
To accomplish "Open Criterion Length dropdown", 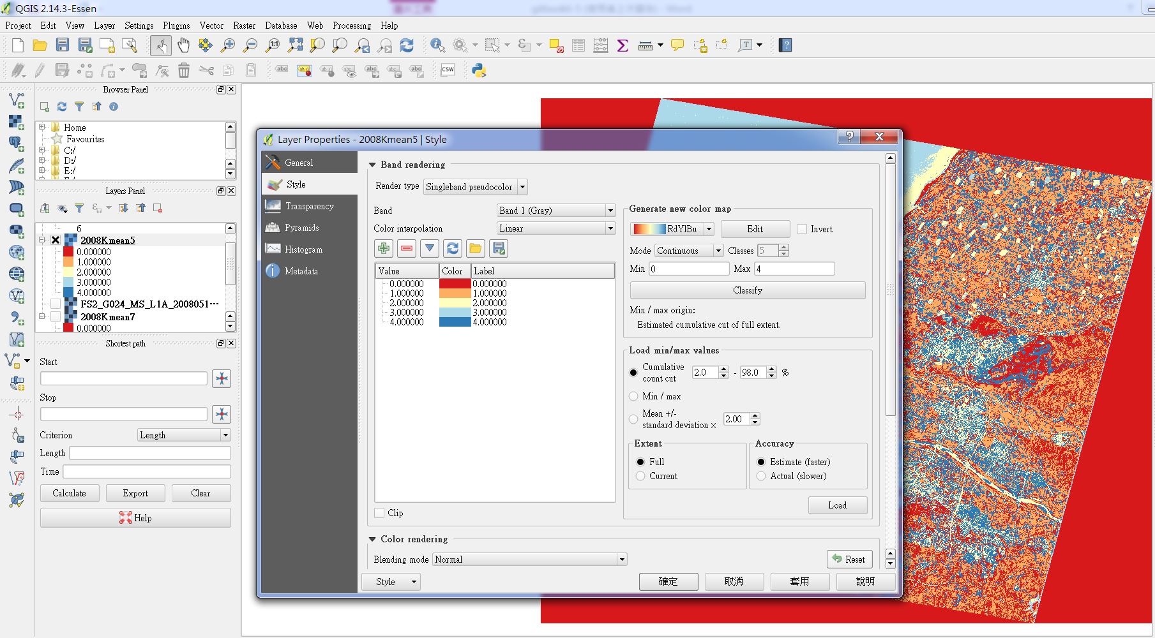I will 184,435.
